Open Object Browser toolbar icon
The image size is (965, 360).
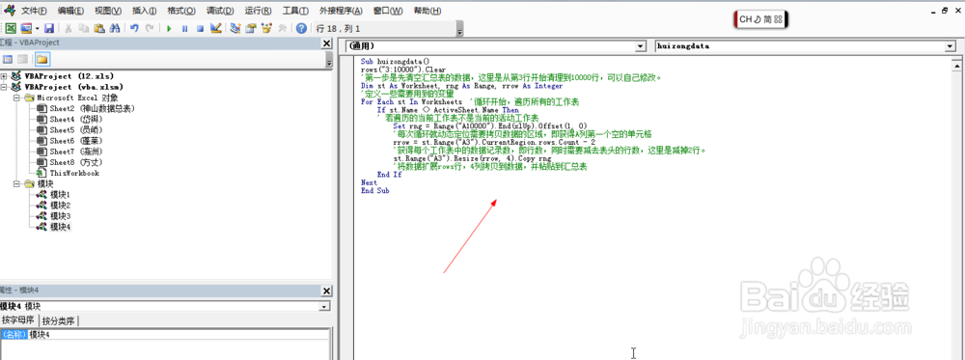click(x=266, y=28)
